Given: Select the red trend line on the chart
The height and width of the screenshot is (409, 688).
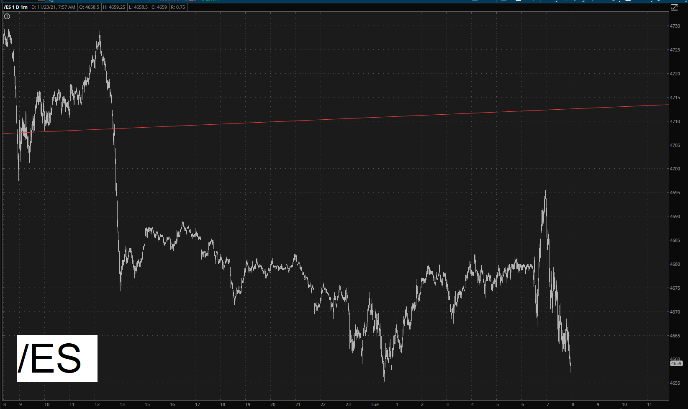Looking at the screenshot, I should point(335,119).
